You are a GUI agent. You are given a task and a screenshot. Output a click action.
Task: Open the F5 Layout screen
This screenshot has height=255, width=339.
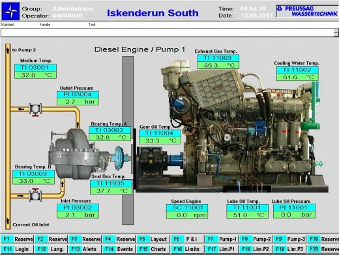coord(153,239)
